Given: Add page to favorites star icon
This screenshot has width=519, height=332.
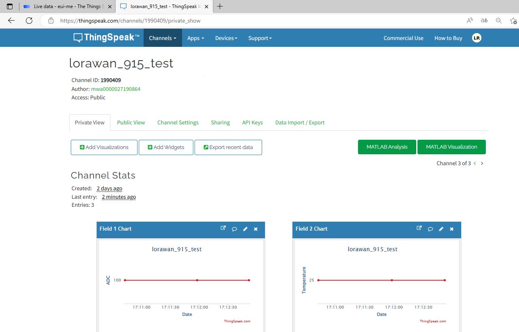Looking at the screenshot, I should (513, 21).
